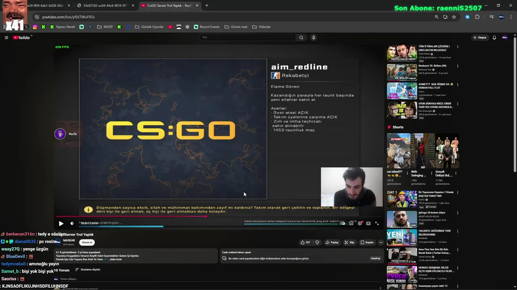
Task: Open the Gerçek Ünlüyü Bul Shorts thumbnail
Action: click(x=447, y=151)
